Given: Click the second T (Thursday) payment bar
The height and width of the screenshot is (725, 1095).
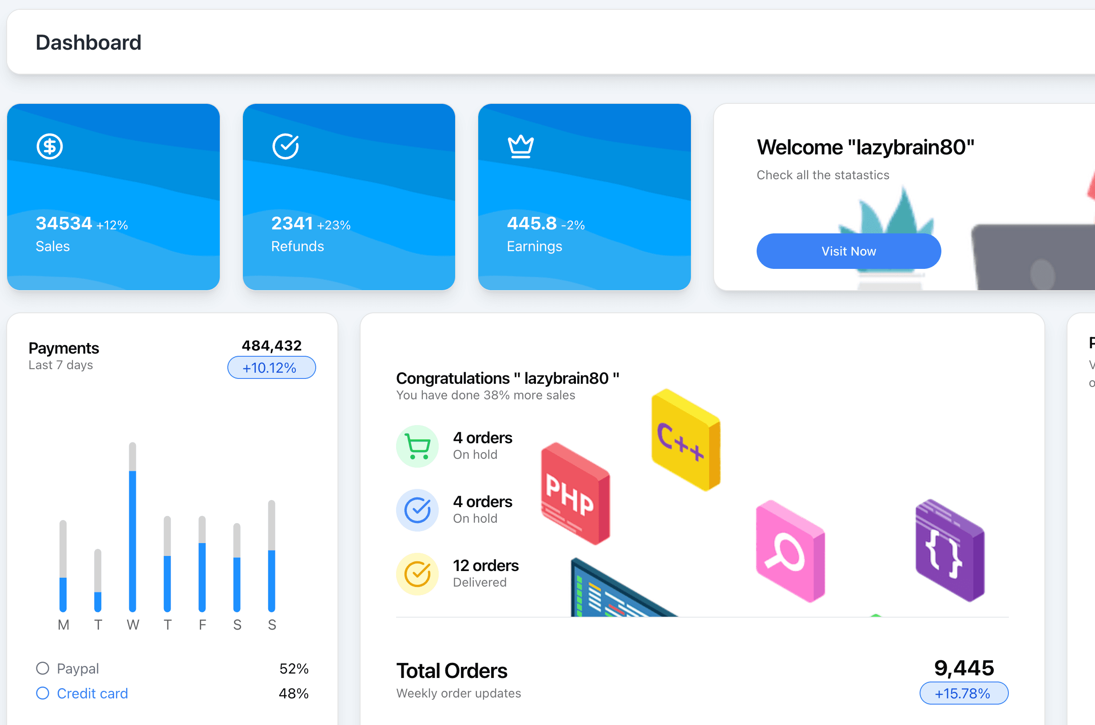Looking at the screenshot, I should tap(167, 563).
